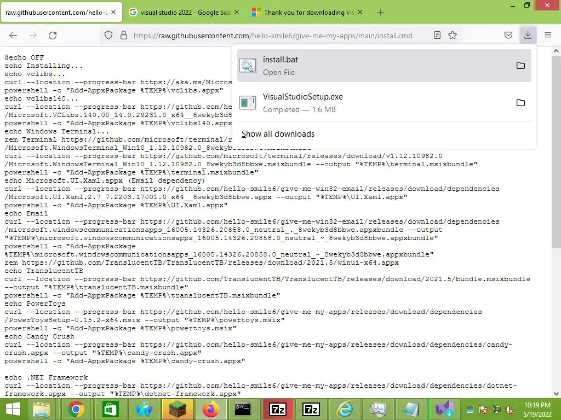Click the padlock site info icon
Image resolution: width=561 pixels, height=420 pixels.
(x=124, y=35)
